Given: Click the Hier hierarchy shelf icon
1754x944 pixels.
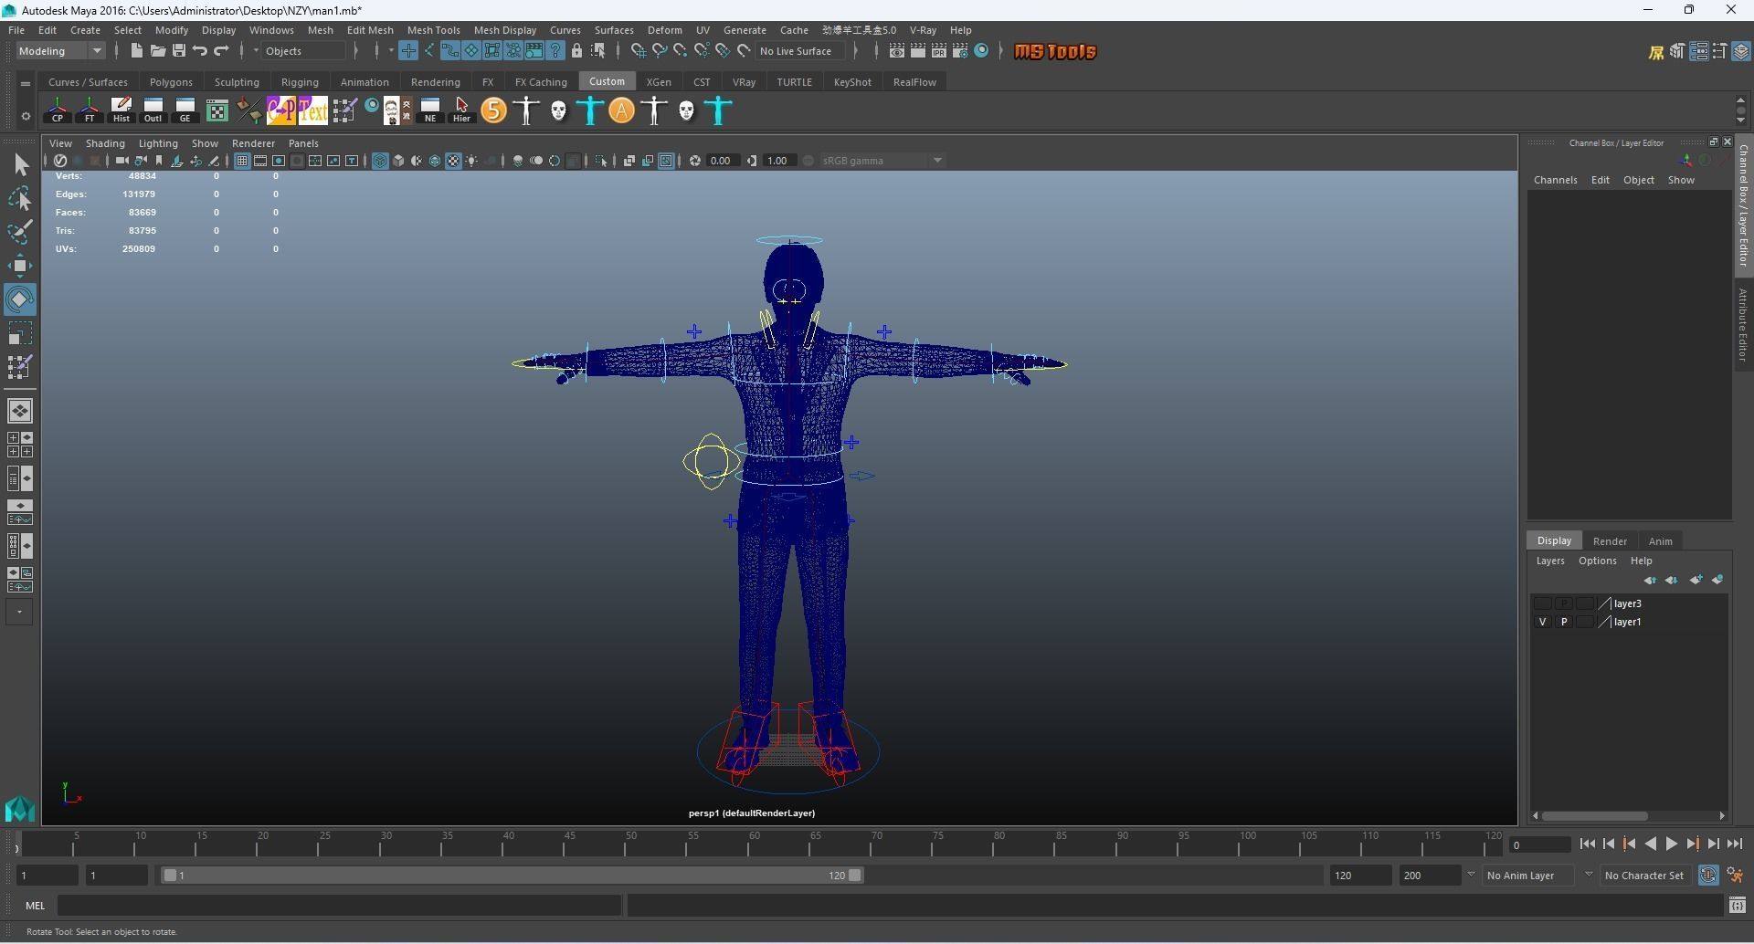Looking at the screenshot, I should tap(462, 110).
